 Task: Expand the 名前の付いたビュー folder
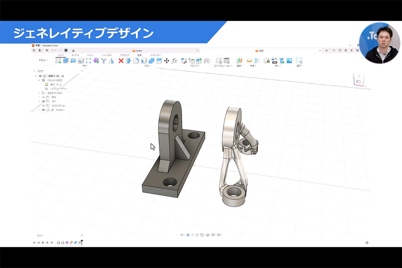click(x=39, y=93)
